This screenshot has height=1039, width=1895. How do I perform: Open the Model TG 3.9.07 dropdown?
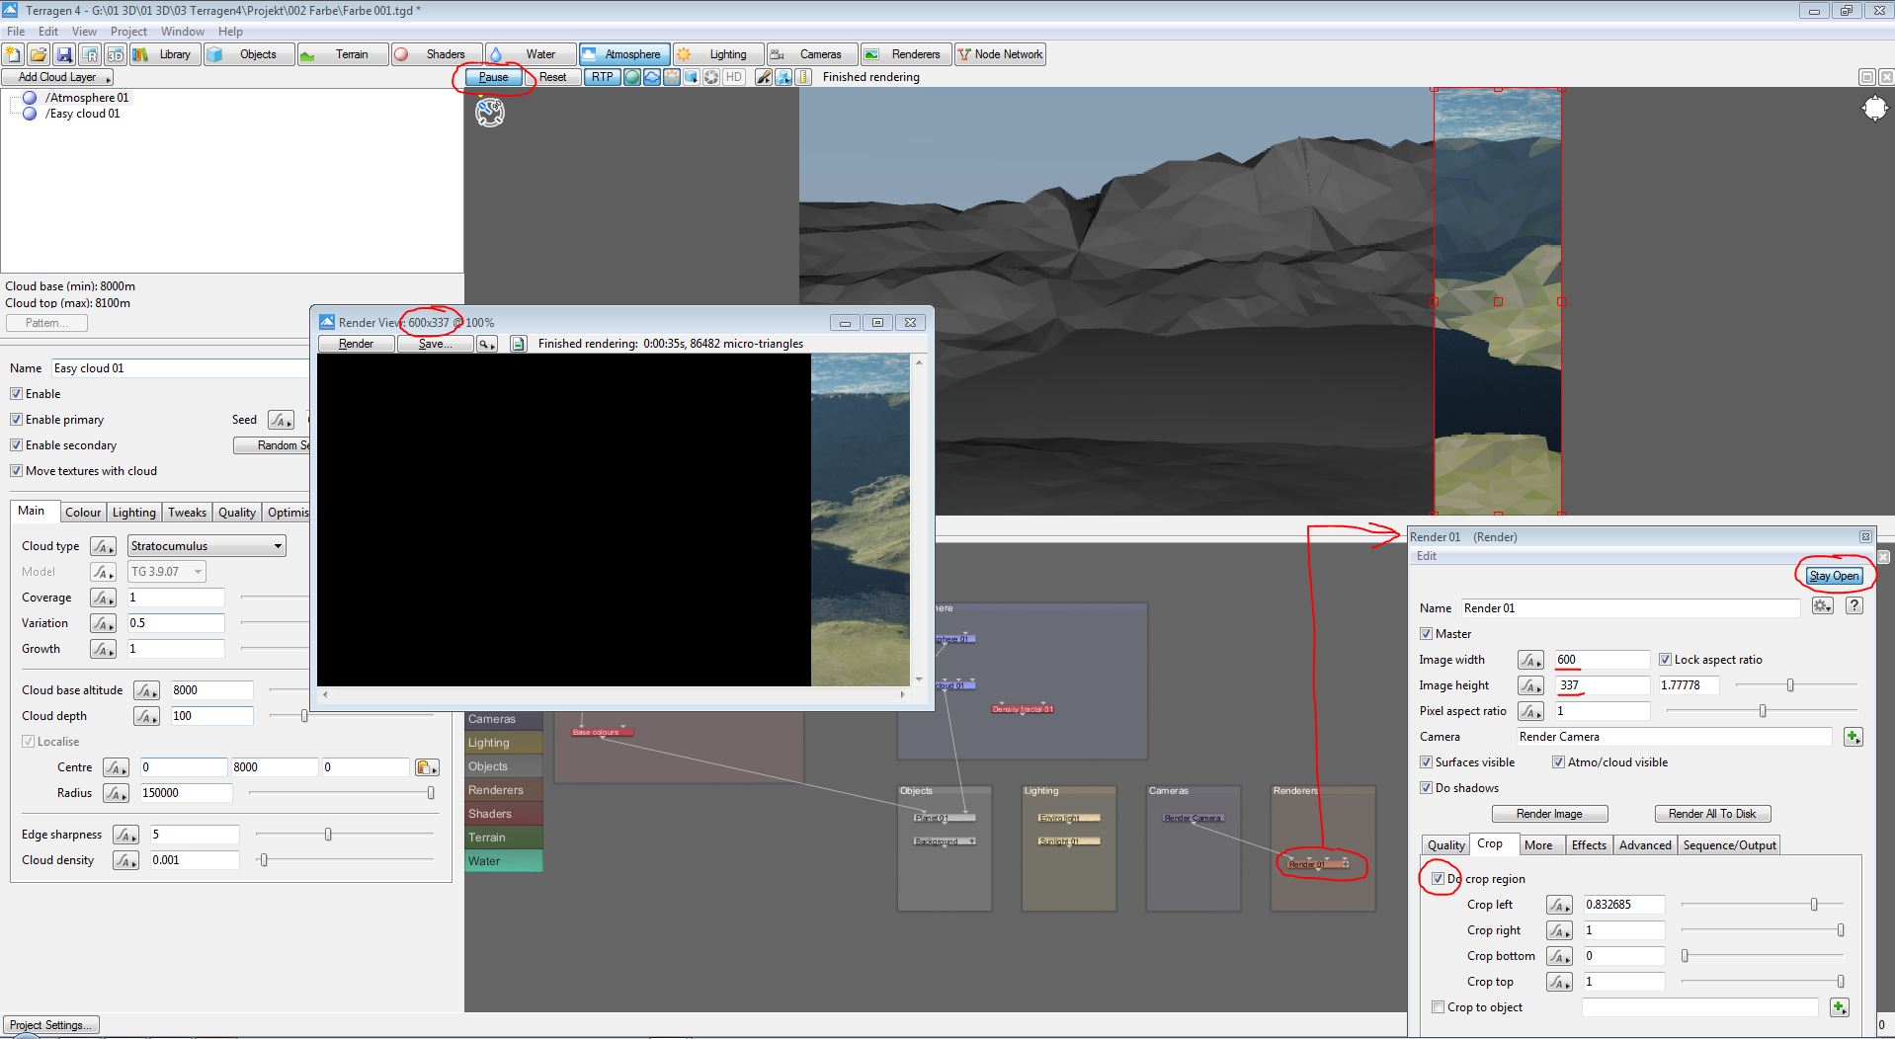coord(166,572)
